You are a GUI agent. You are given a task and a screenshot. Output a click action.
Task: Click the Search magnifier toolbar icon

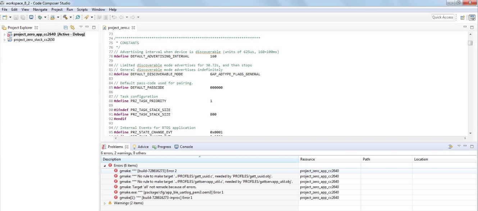click(x=78, y=17)
